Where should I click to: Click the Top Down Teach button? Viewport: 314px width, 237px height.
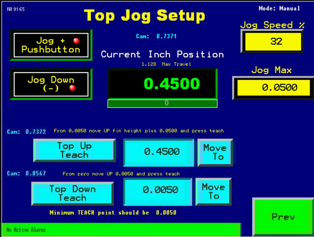pyautogui.click(x=72, y=194)
